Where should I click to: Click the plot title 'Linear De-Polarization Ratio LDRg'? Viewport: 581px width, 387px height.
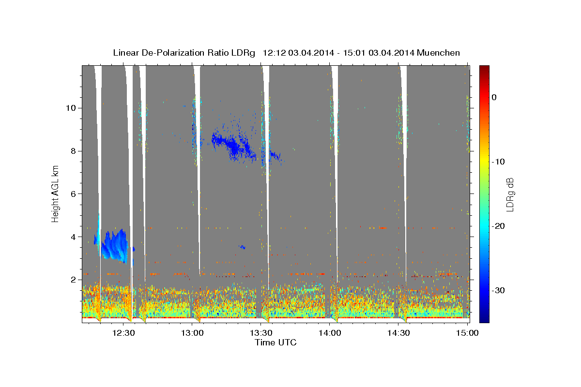pos(183,53)
